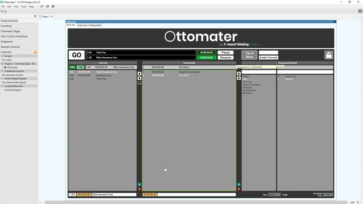Expand Scripting Engine tree node
This screenshot has height=204, width=363.
point(3,90)
